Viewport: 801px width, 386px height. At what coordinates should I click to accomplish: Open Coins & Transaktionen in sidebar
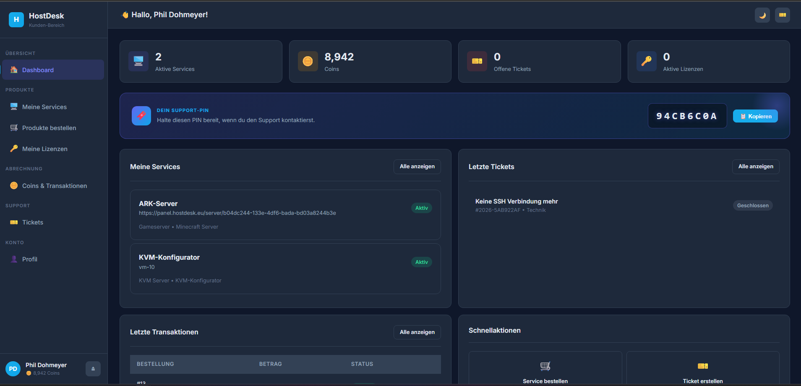[x=55, y=186]
